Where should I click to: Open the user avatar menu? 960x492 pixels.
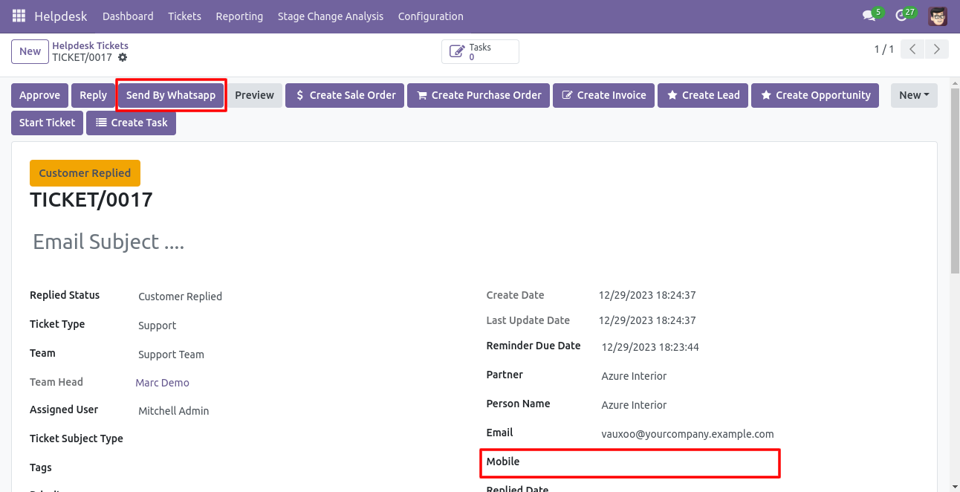point(938,16)
